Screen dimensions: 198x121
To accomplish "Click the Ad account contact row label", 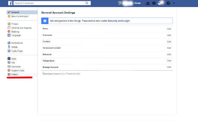I will pyautogui.click(x=52, y=48).
